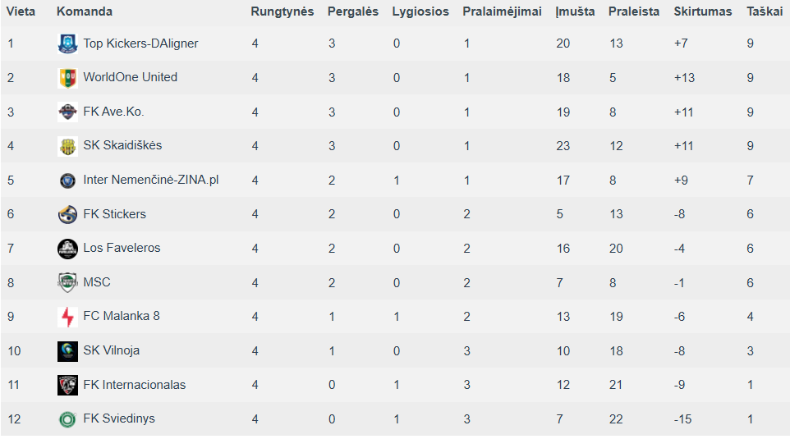
Task: Select the Komanda column header
Action: coord(85,11)
